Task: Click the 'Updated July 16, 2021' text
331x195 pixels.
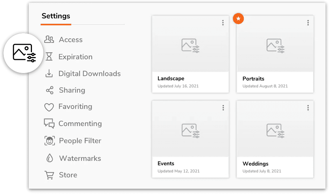Action: point(178,86)
